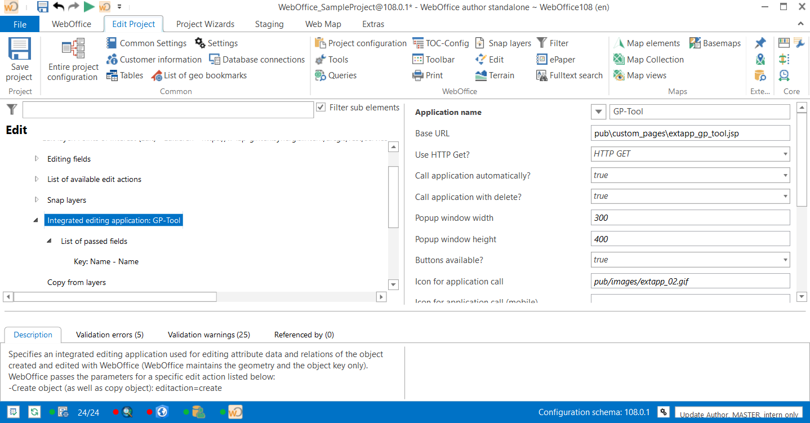Click the Popup window width input field
This screenshot has width=810, height=423.
690,217
